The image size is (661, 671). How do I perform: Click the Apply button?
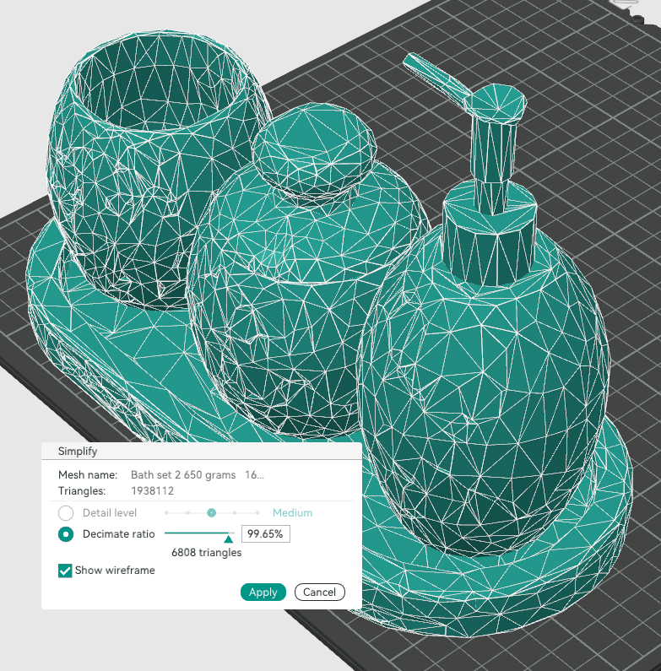[x=263, y=593]
